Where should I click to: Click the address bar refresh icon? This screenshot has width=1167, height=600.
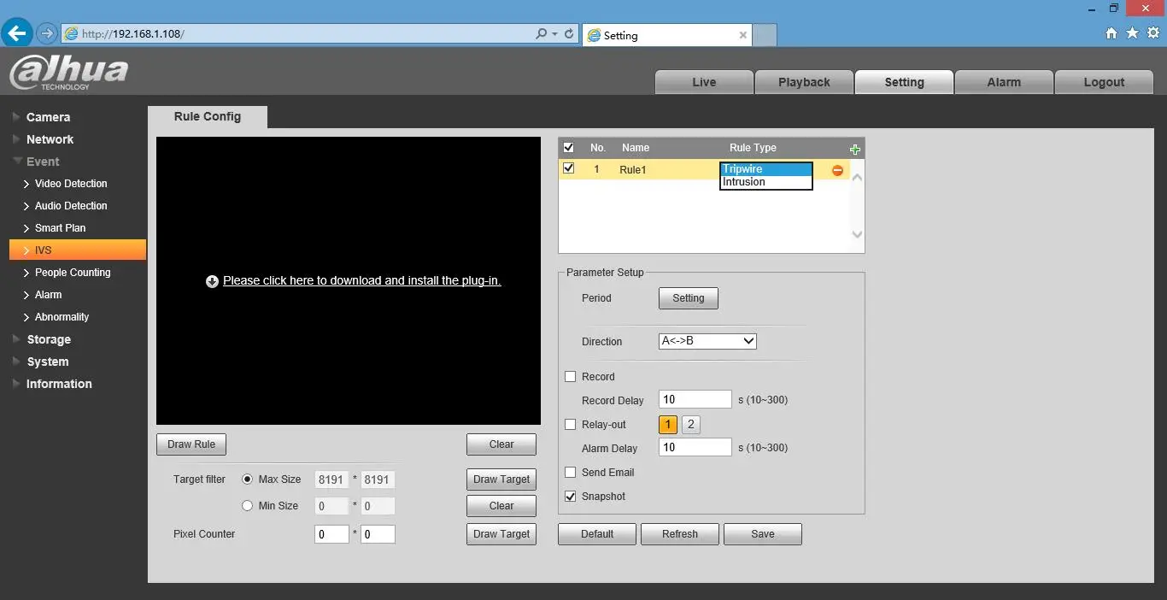(568, 34)
